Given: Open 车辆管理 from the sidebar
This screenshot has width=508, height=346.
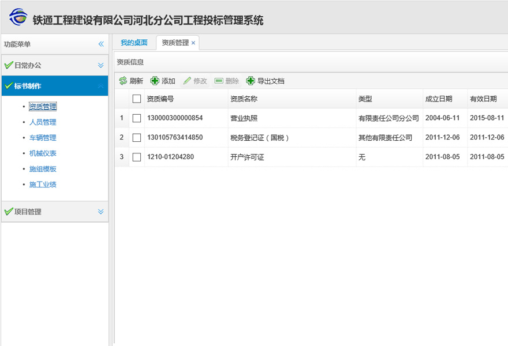Looking at the screenshot, I should [43, 137].
